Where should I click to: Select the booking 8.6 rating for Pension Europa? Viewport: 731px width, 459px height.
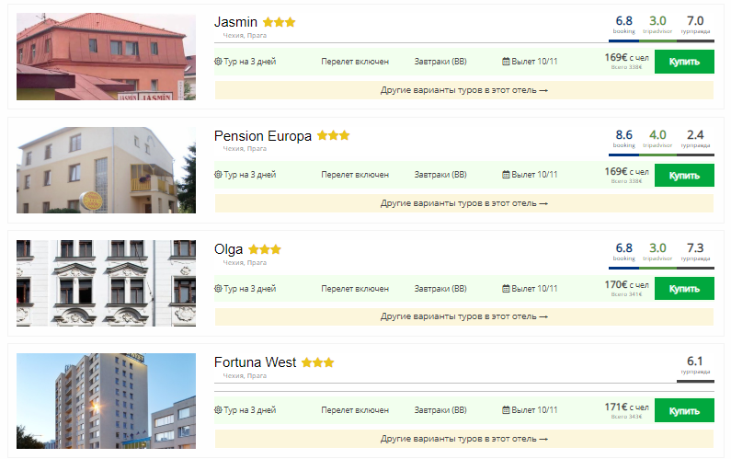click(623, 139)
